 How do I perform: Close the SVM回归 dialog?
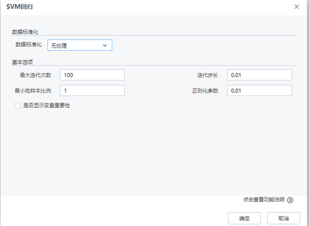click(x=298, y=7)
